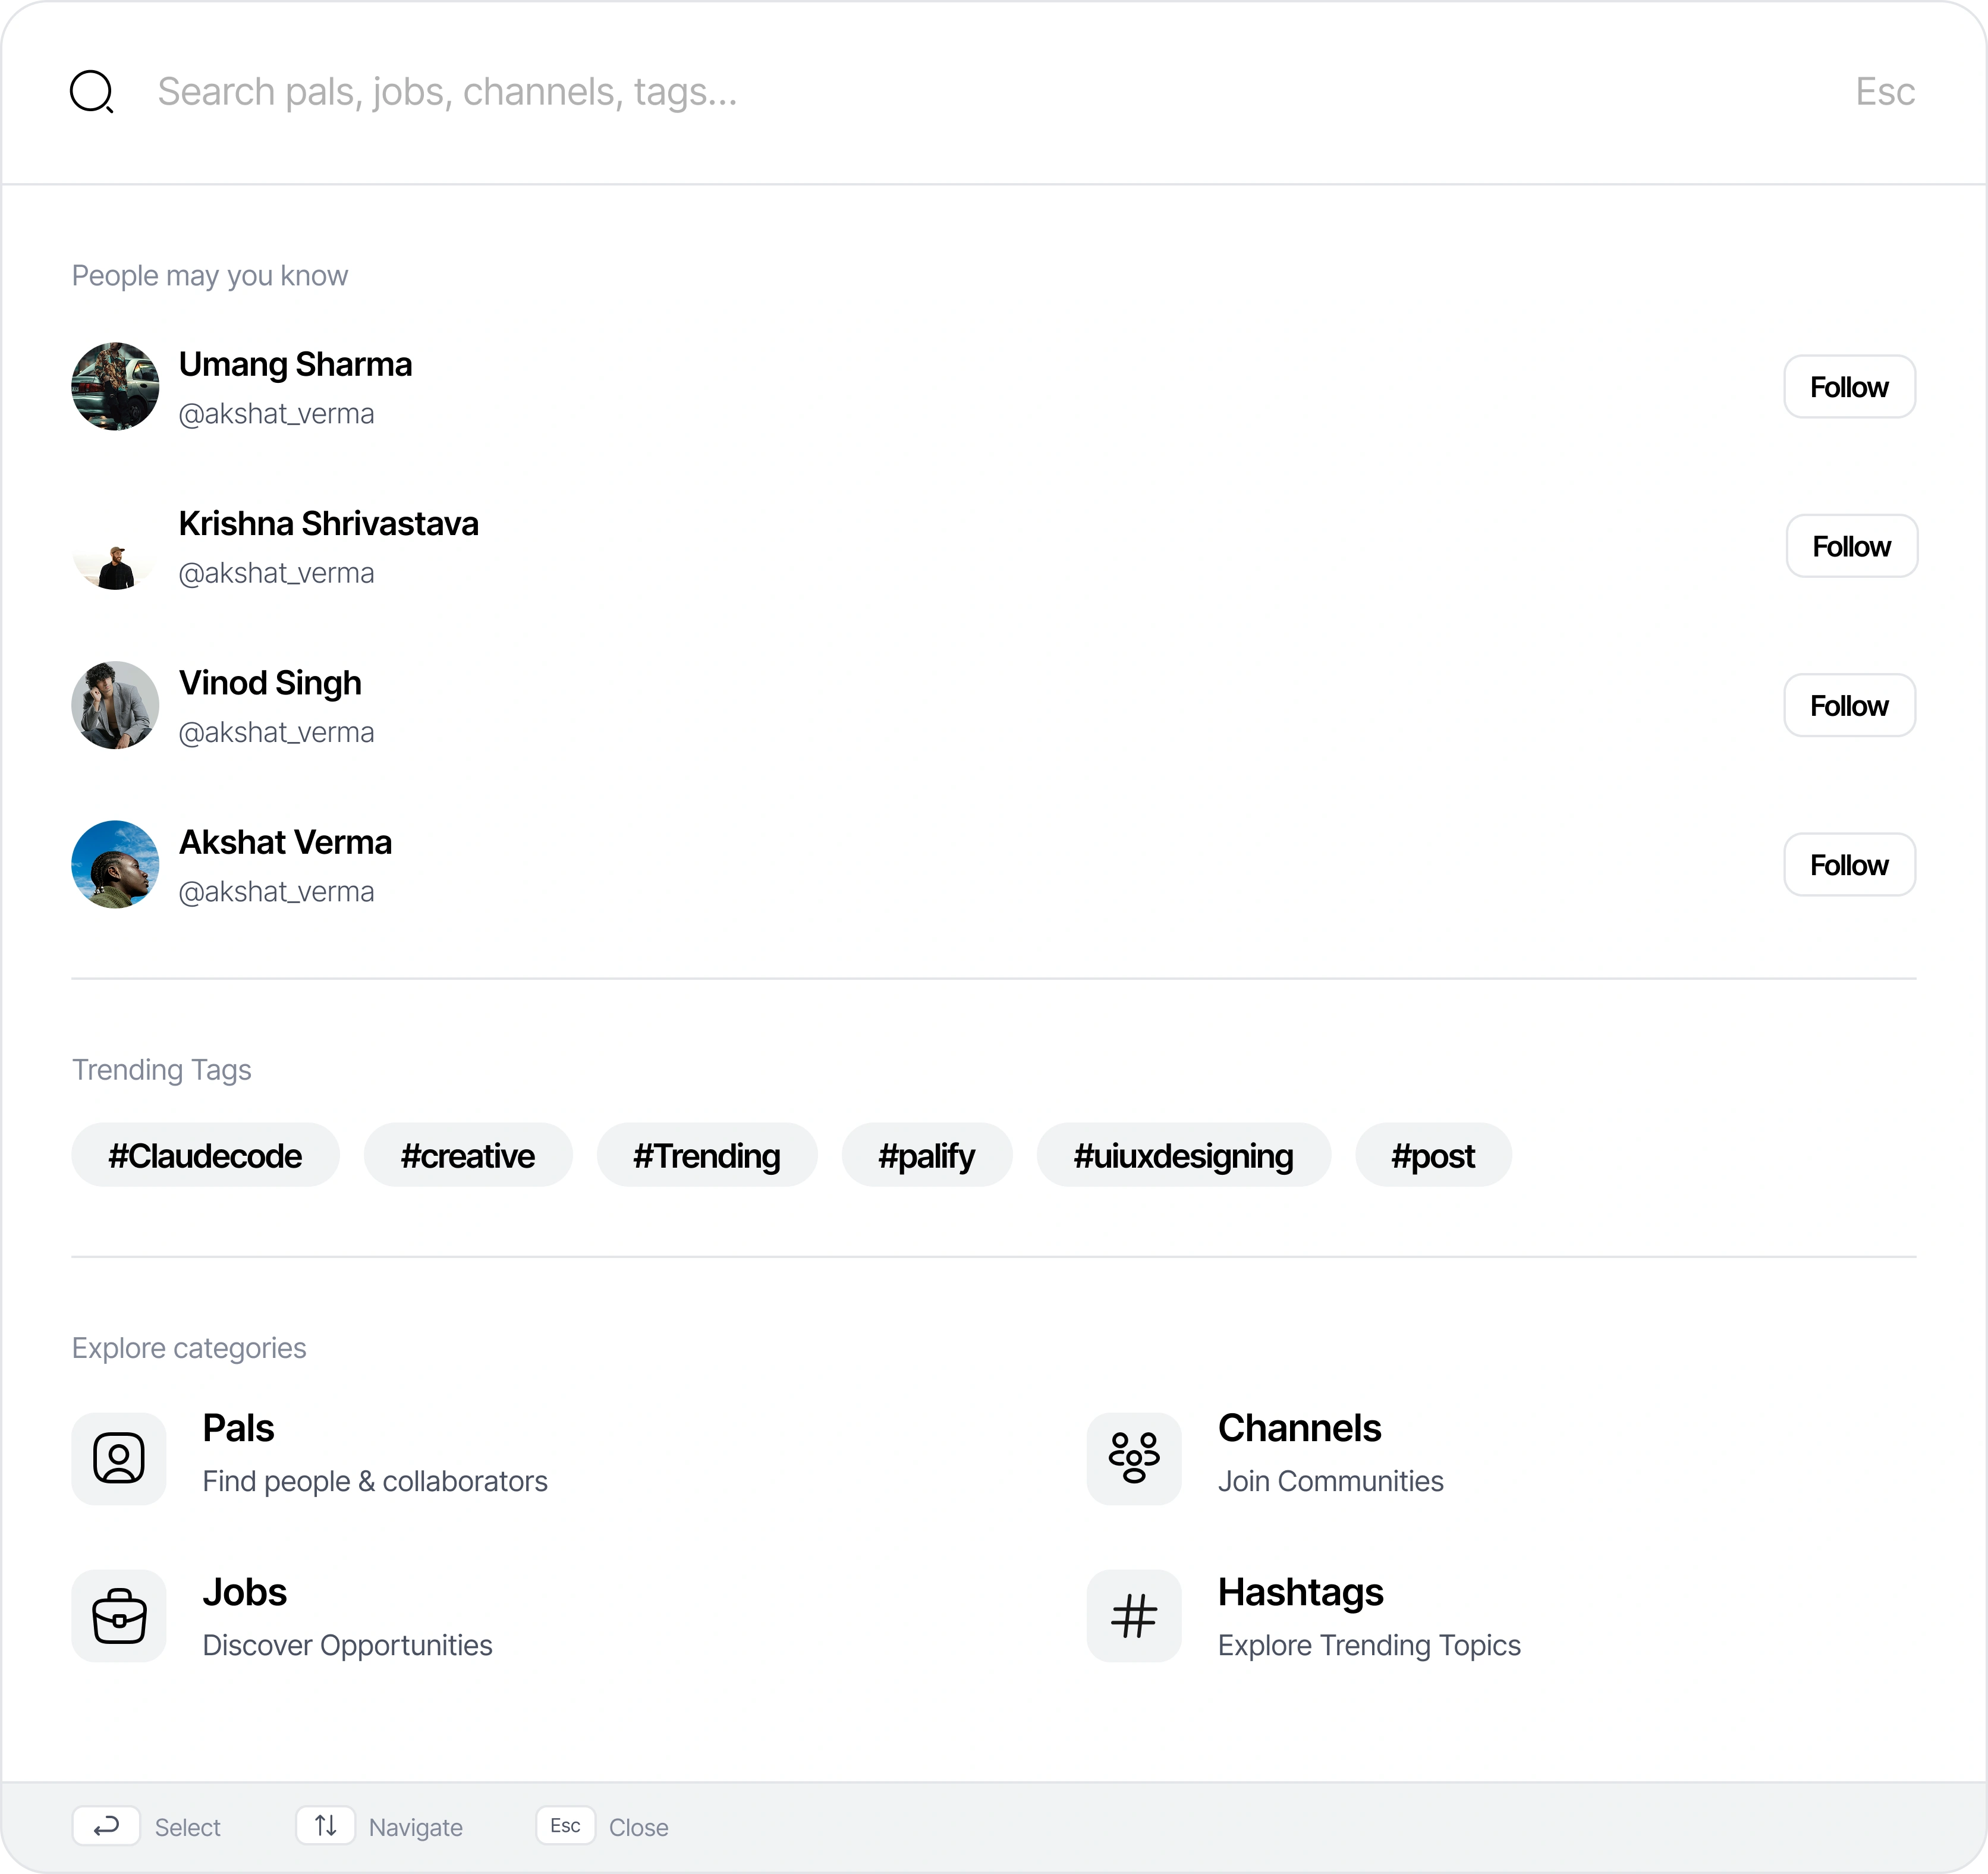This screenshot has width=1988, height=1874.
Task: Follow Akshat Verma
Action: tap(1849, 865)
